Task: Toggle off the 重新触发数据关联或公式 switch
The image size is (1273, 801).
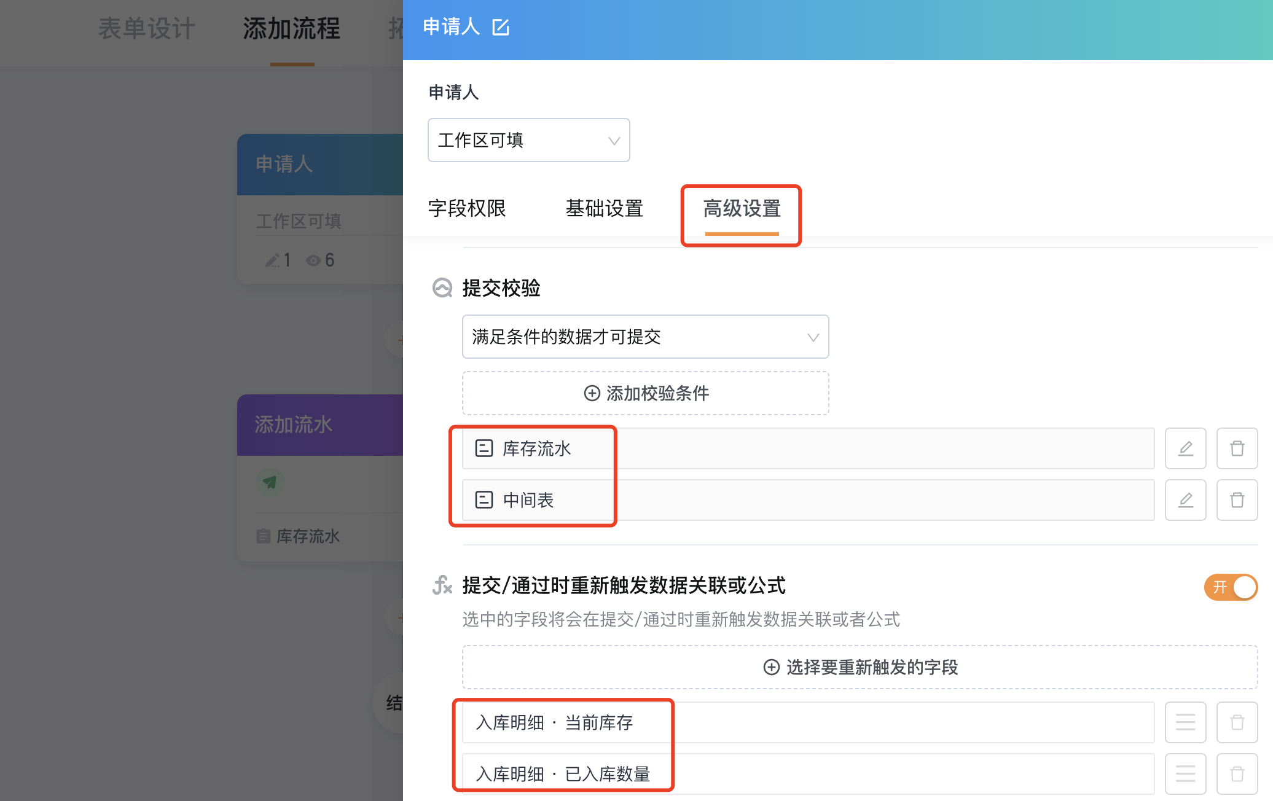Action: click(x=1231, y=587)
